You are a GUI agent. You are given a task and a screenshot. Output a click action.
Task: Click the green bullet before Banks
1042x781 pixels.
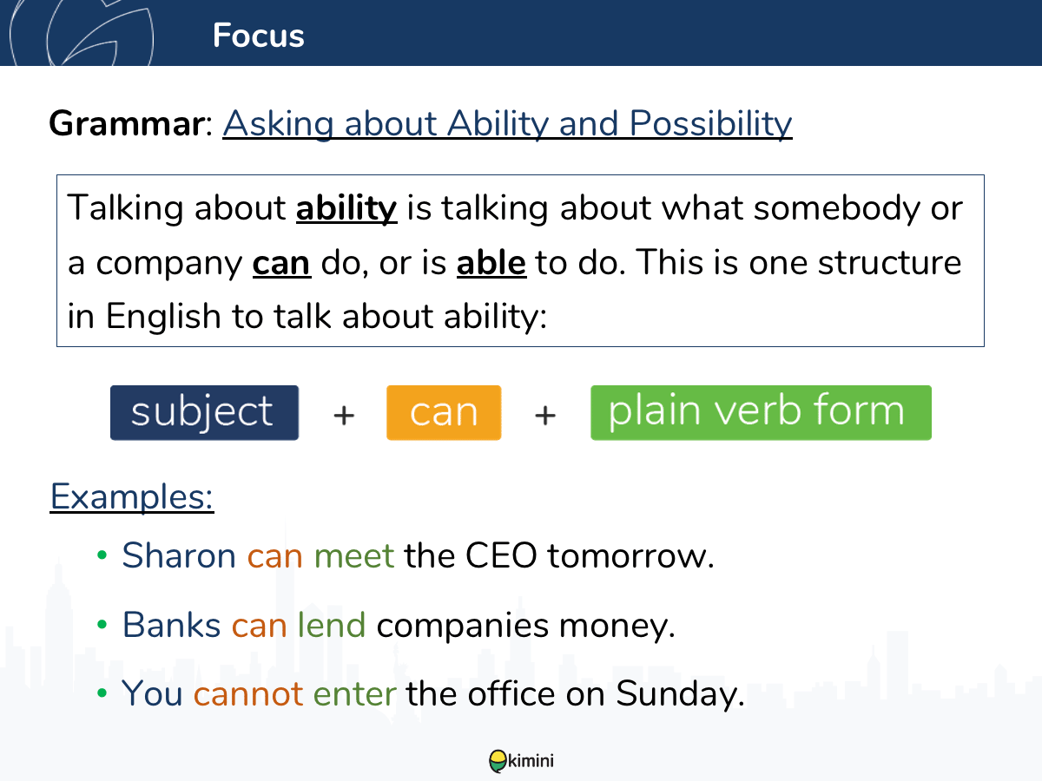(102, 625)
